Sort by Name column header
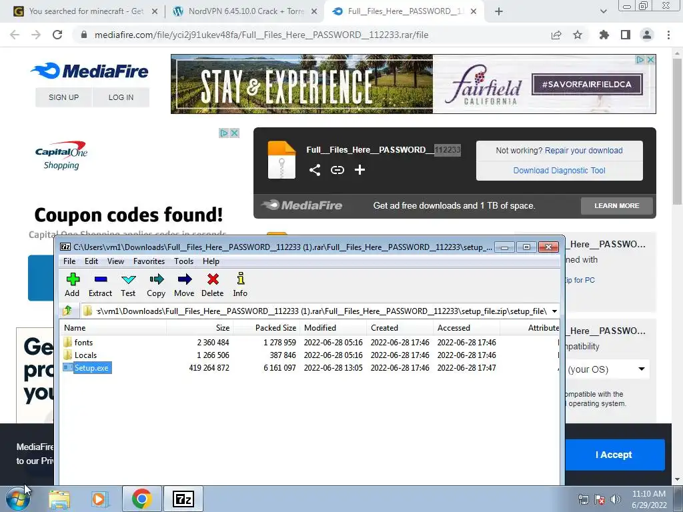Viewport: 683px width, 512px height. click(113, 327)
